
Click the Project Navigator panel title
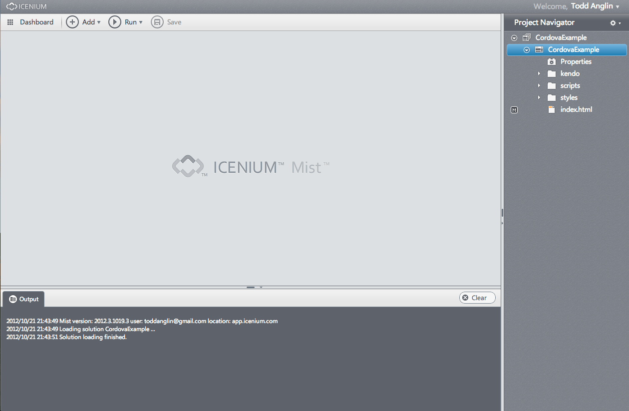pyautogui.click(x=544, y=22)
